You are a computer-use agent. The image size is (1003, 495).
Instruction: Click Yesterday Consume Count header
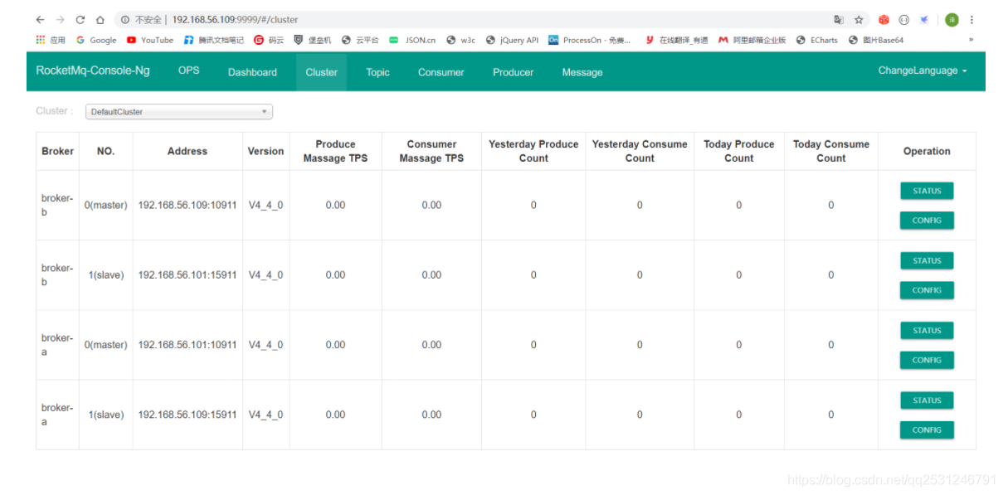[640, 151]
